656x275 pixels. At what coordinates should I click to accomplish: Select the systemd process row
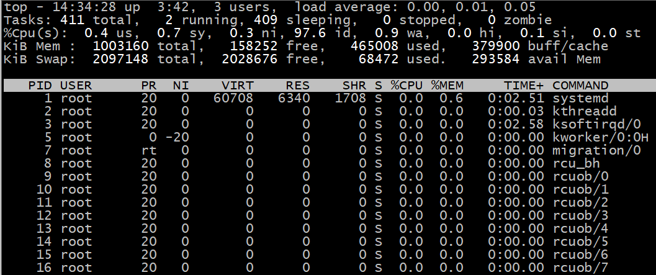328,98
